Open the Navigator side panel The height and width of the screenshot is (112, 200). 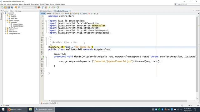[1, 16]
